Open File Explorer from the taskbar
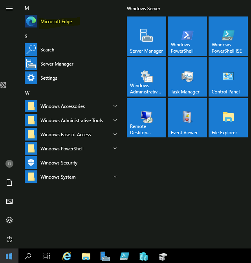251x263 pixels. [86, 256]
